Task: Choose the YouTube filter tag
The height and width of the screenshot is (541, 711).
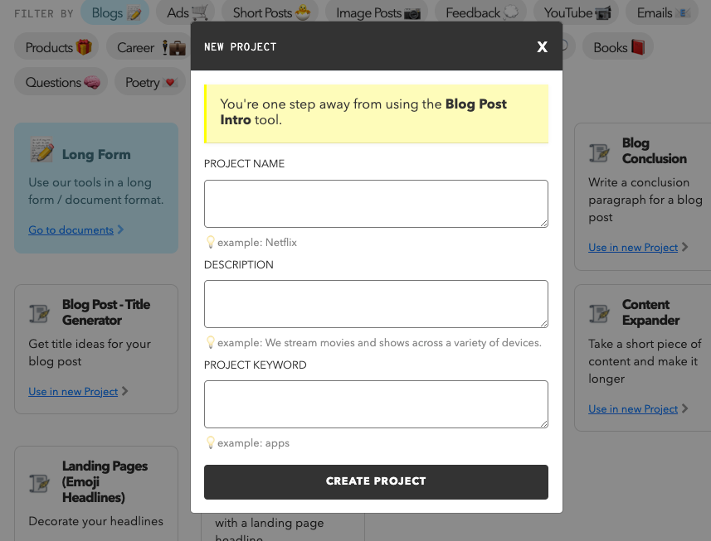Action: (577, 12)
